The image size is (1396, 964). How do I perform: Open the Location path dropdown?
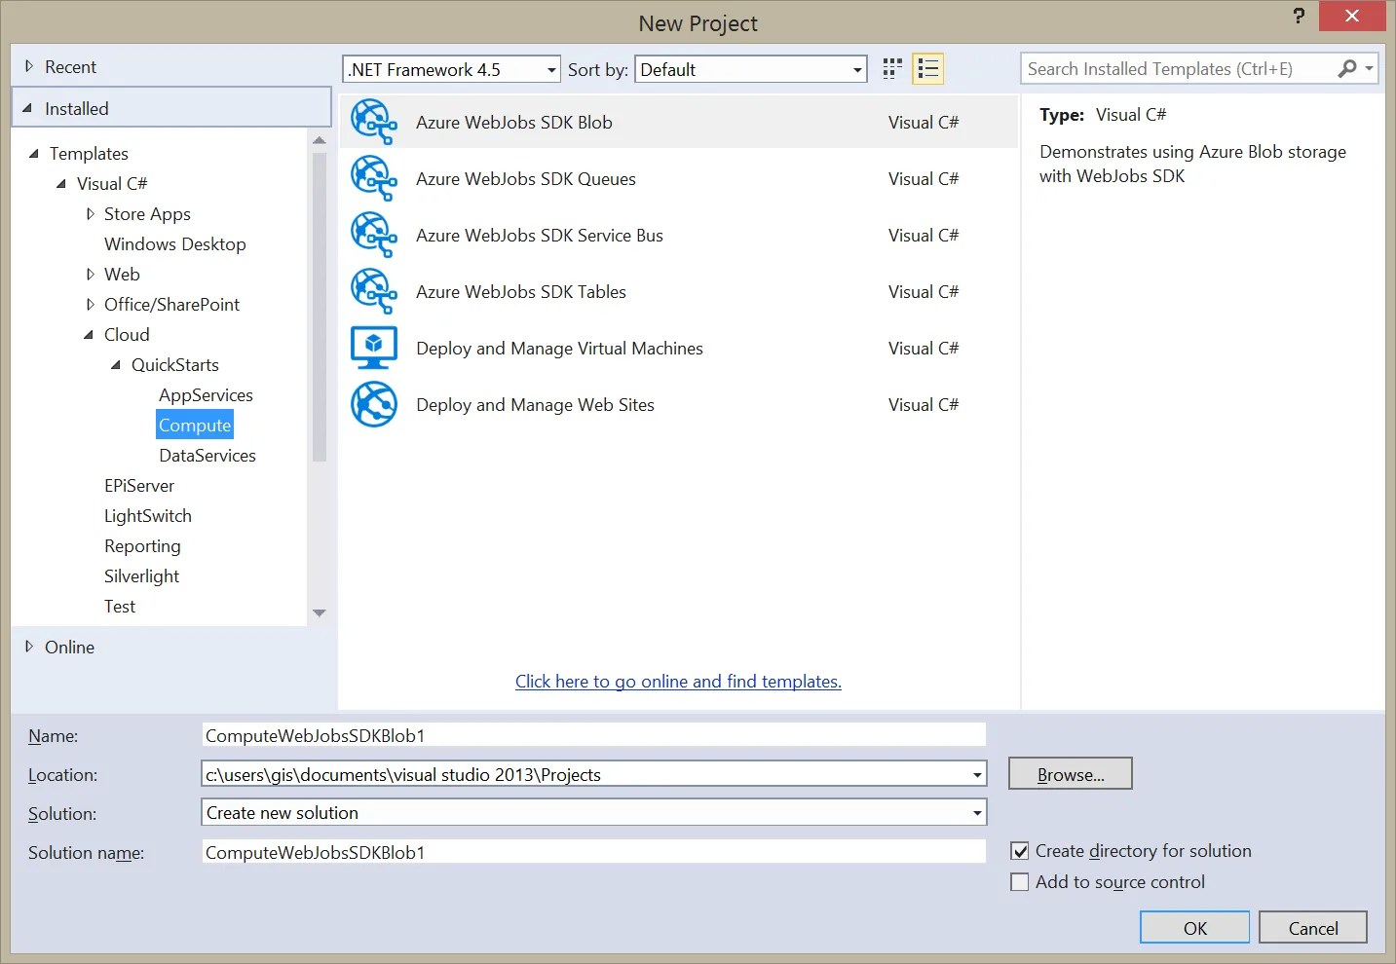(x=977, y=775)
